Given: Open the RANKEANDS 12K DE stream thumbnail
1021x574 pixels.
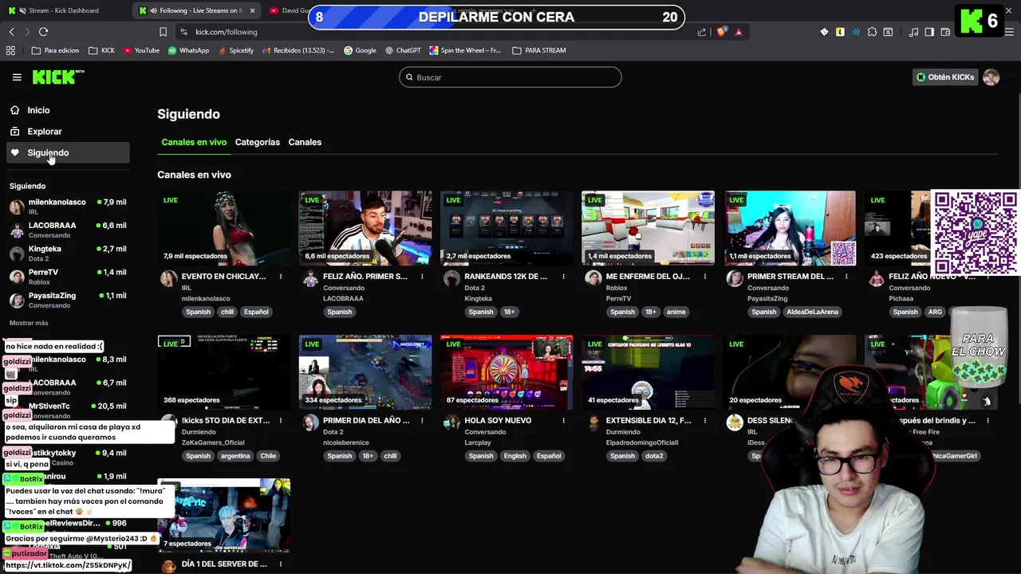Looking at the screenshot, I should pyautogui.click(x=507, y=228).
